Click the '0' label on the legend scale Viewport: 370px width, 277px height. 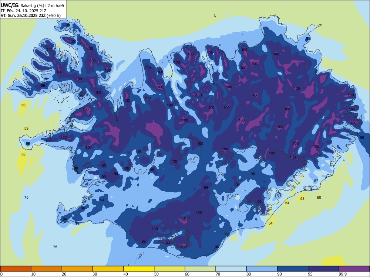point(1,274)
